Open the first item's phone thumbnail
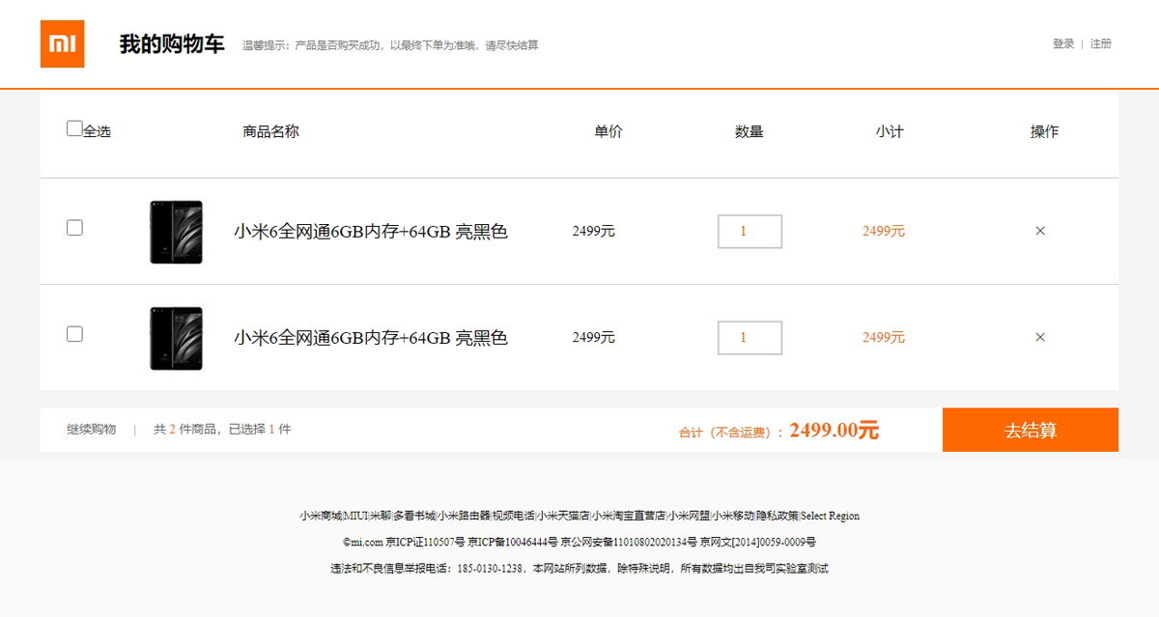The width and height of the screenshot is (1159, 617). [177, 232]
